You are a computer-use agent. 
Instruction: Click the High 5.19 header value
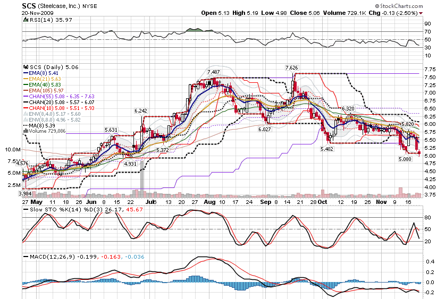(245, 13)
